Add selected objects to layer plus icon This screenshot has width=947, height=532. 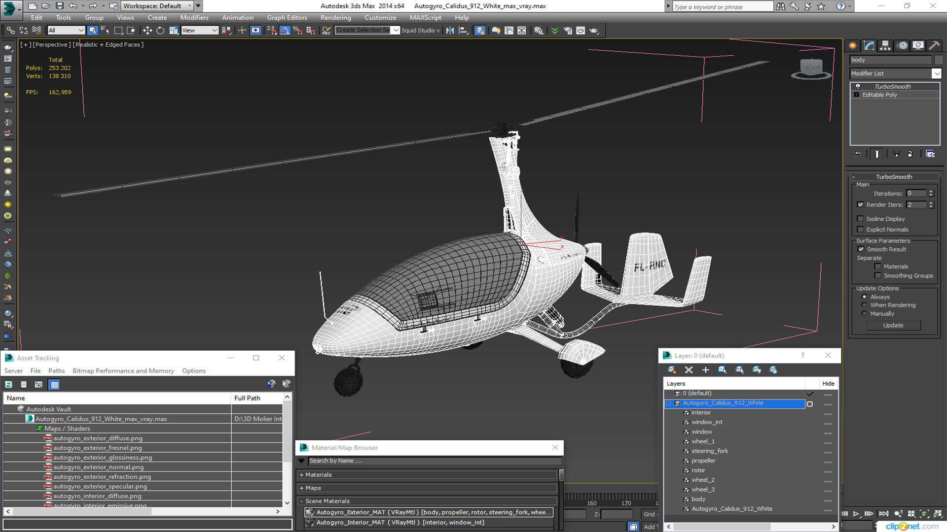(706, 370)
